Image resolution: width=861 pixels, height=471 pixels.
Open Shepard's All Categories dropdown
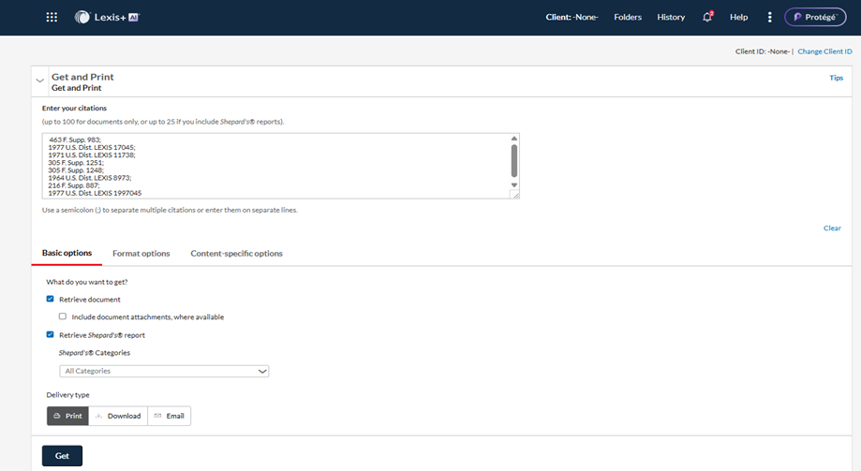[164, 371]
